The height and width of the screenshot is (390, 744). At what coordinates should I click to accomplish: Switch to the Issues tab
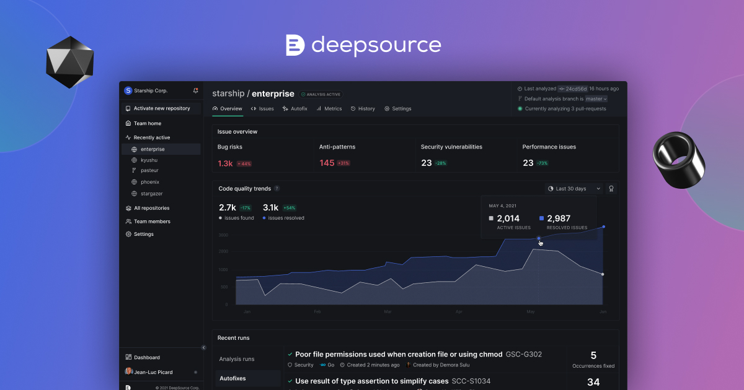point(263,108)
